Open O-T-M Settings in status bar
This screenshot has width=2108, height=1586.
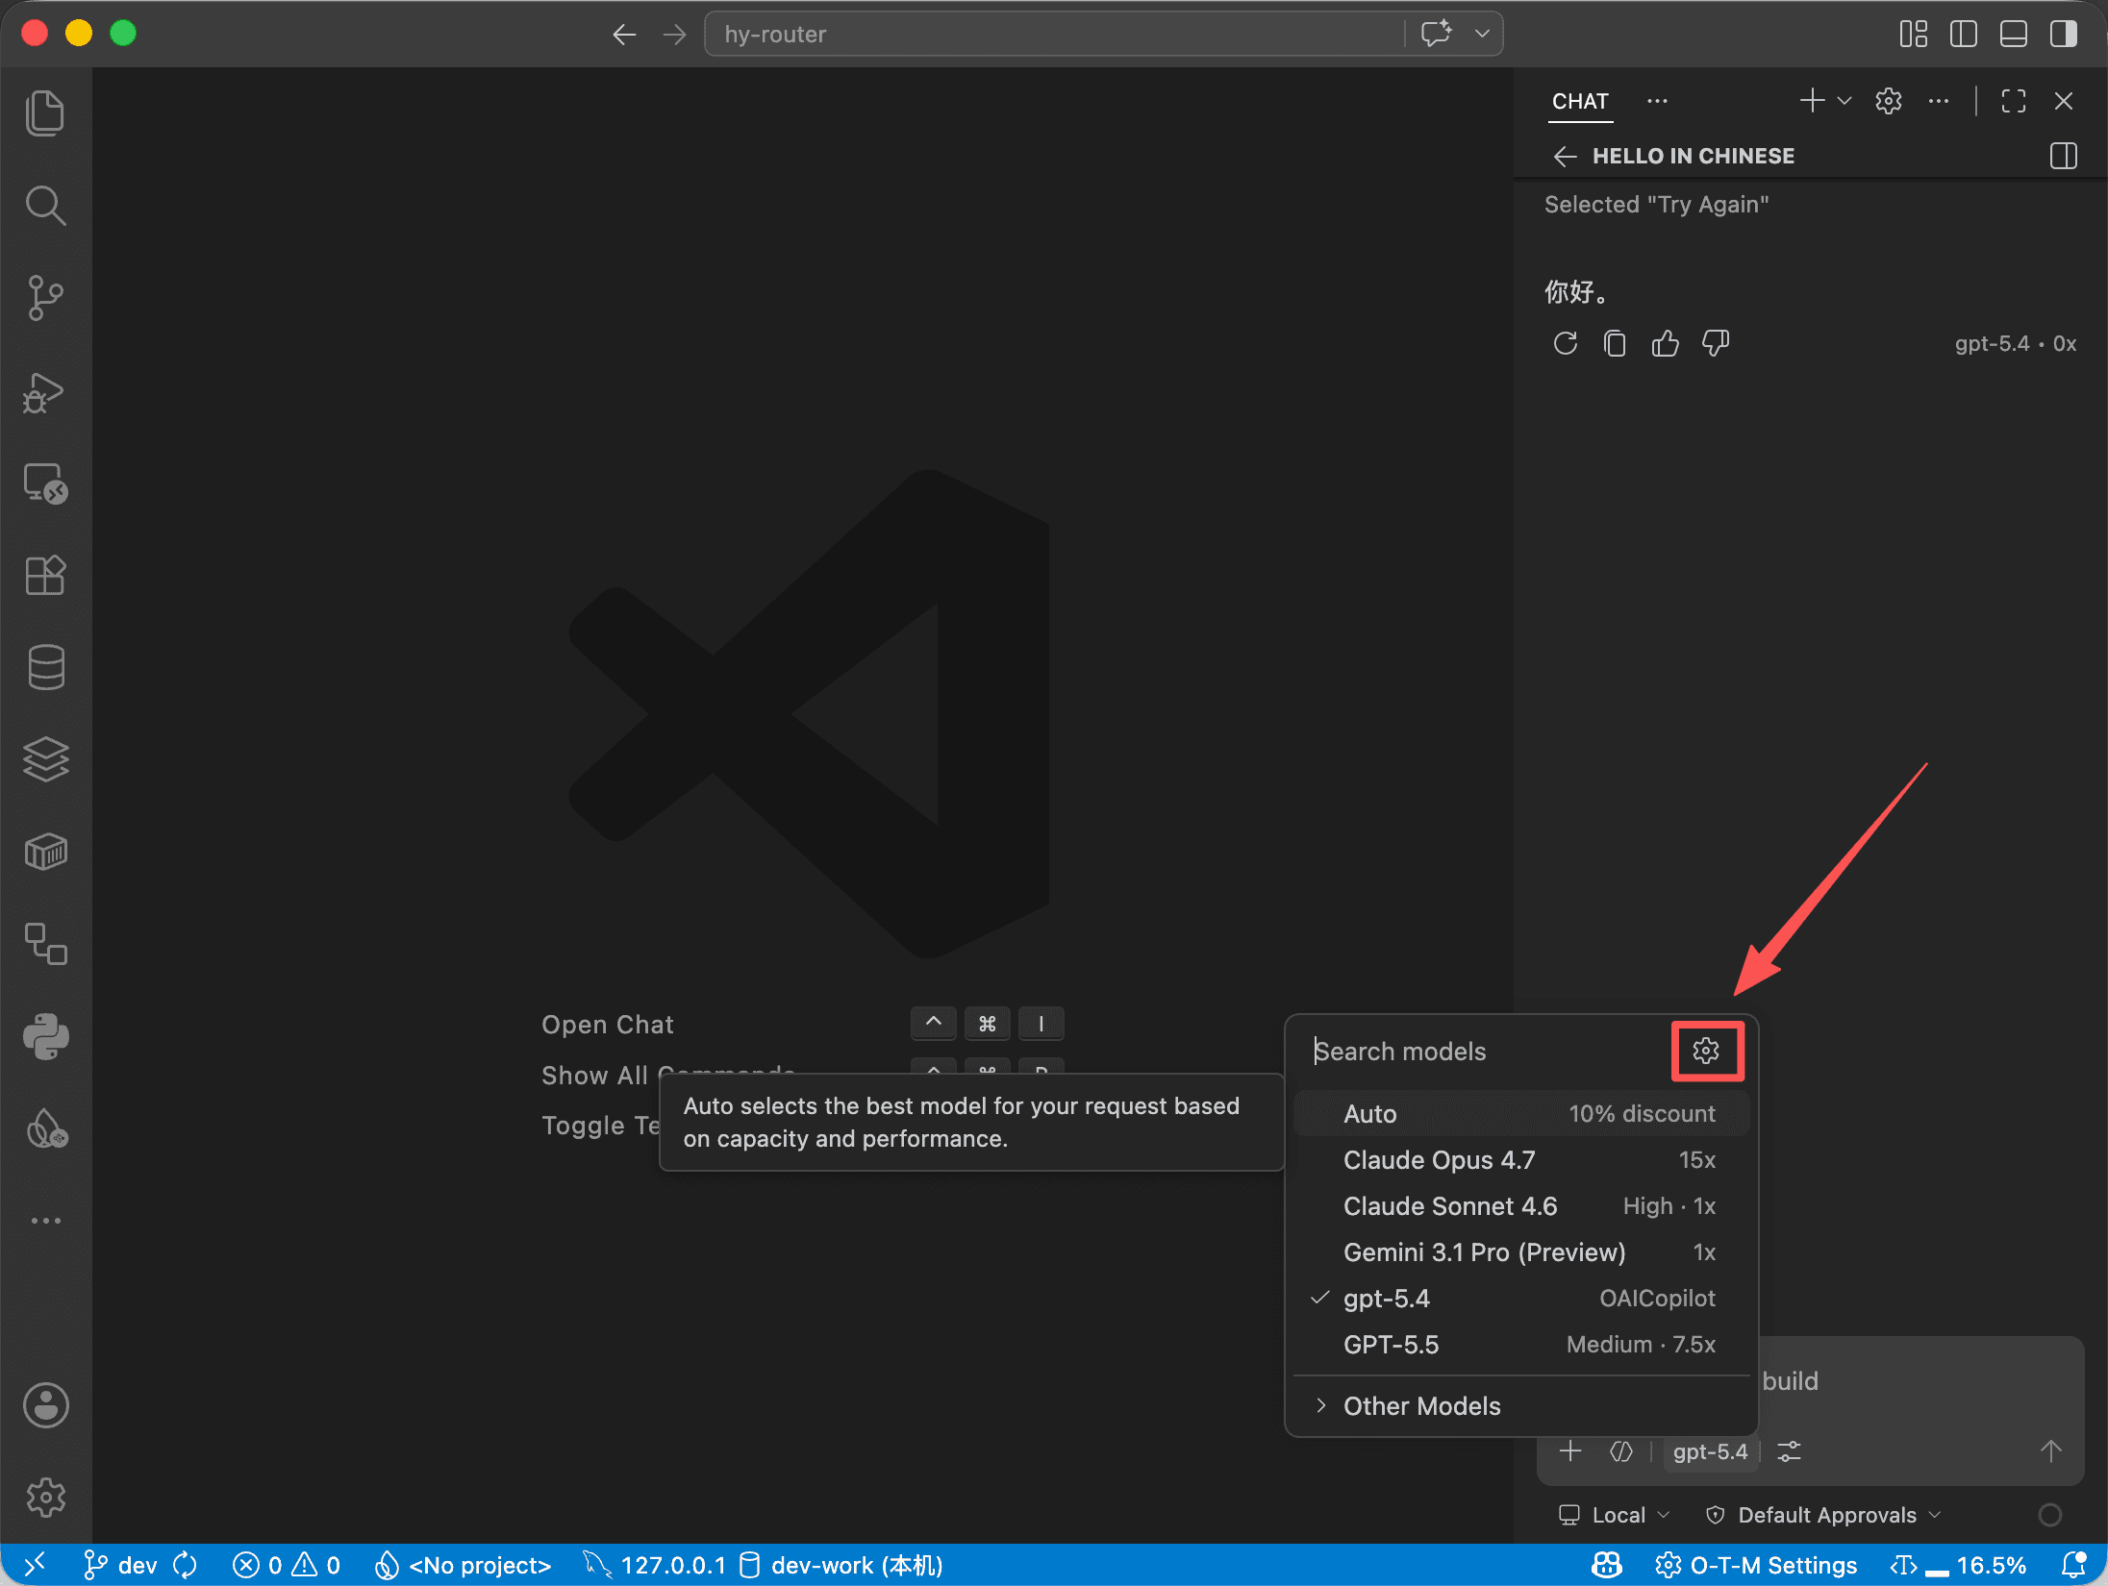(x=1756, y=1566)
